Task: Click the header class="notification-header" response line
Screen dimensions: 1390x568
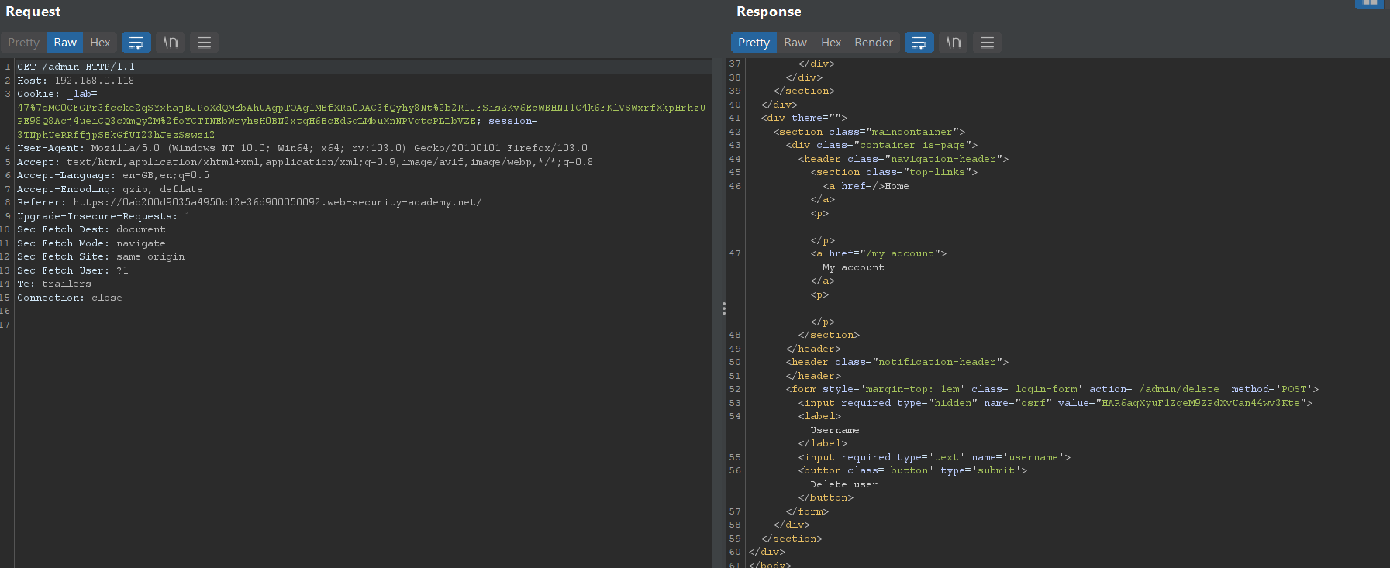Action: point(897,362)
